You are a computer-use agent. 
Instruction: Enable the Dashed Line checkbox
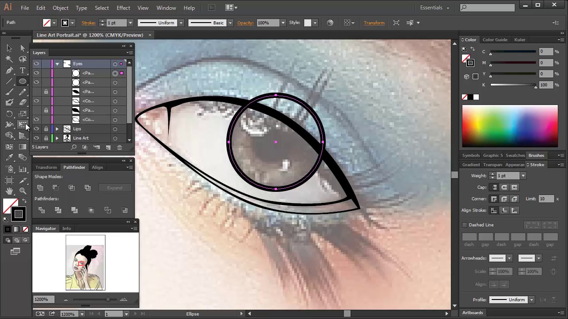click(x=465, y=225)
